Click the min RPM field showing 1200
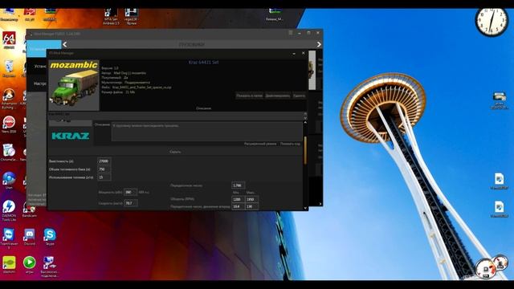This screenshot has height=289, width=514. (x=238, y=199)
